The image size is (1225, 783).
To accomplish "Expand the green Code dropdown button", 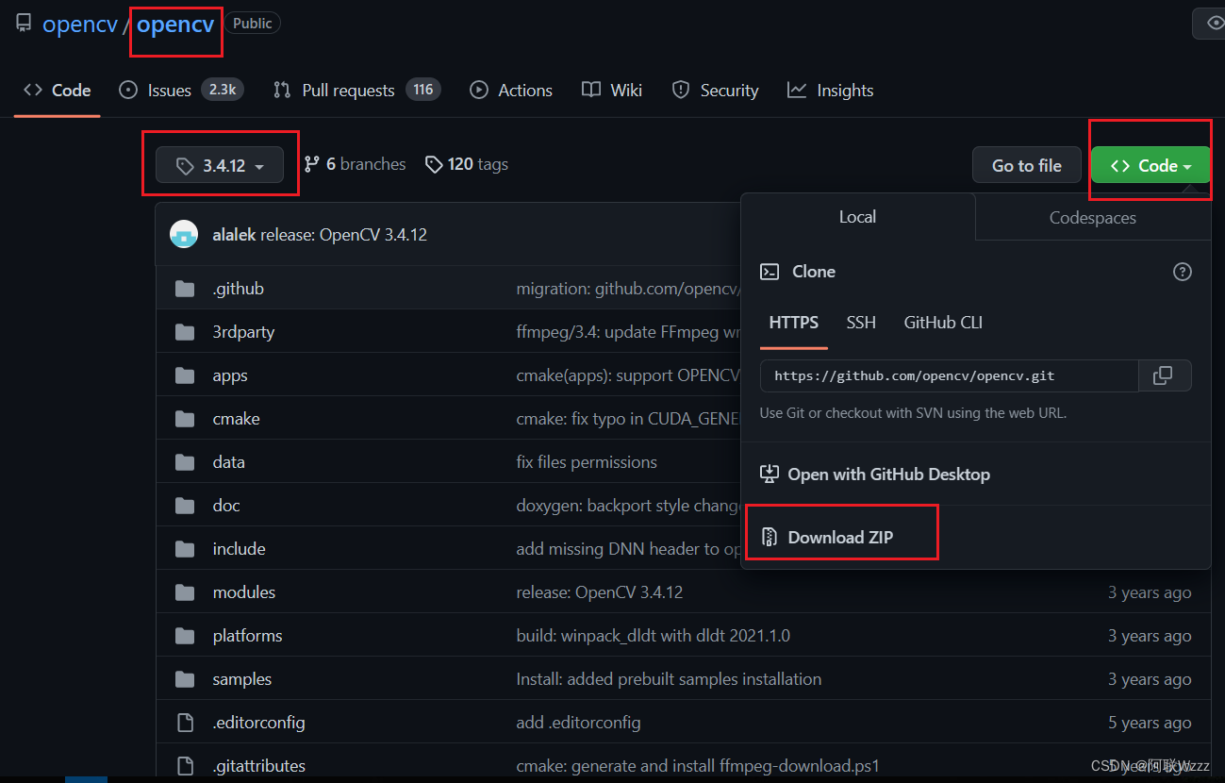I will tap(1150, 164).
